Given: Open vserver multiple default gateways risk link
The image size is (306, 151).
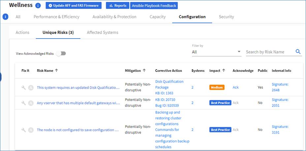Looking at the screenshot, I should [78, 103].
